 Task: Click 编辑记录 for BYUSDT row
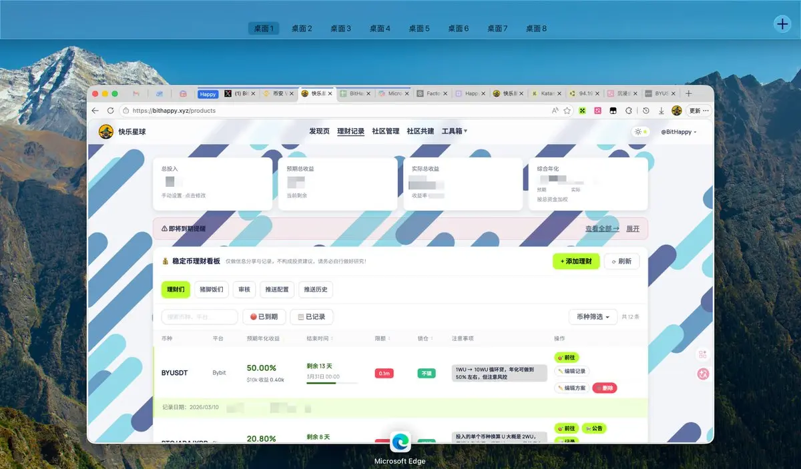[x=571, y=371]
